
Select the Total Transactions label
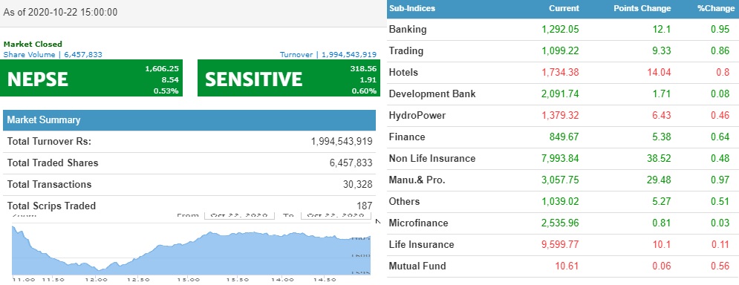50,184
